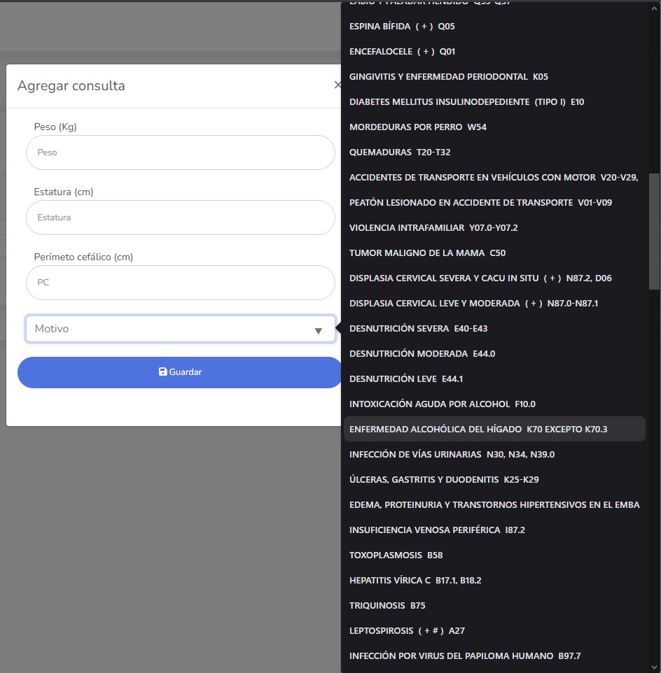This screenshot has height=673, width=661.
Task: Click the Perímetro cefálico PC field
Action: (180, 283)
